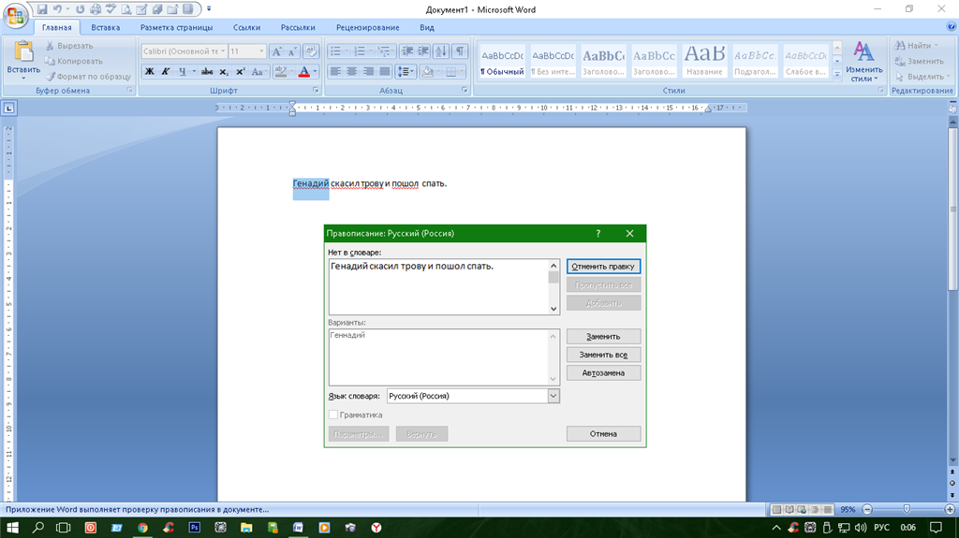
Task: Toggle strikethrough formatting
Action: pos(207,71)
